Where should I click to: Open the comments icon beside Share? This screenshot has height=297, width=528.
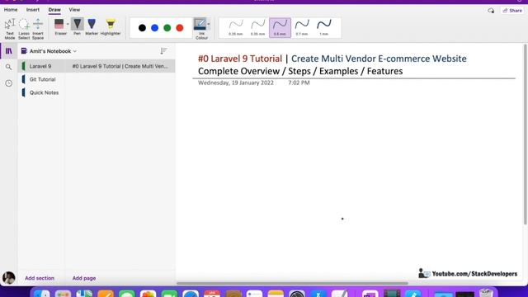coord(491,11)
